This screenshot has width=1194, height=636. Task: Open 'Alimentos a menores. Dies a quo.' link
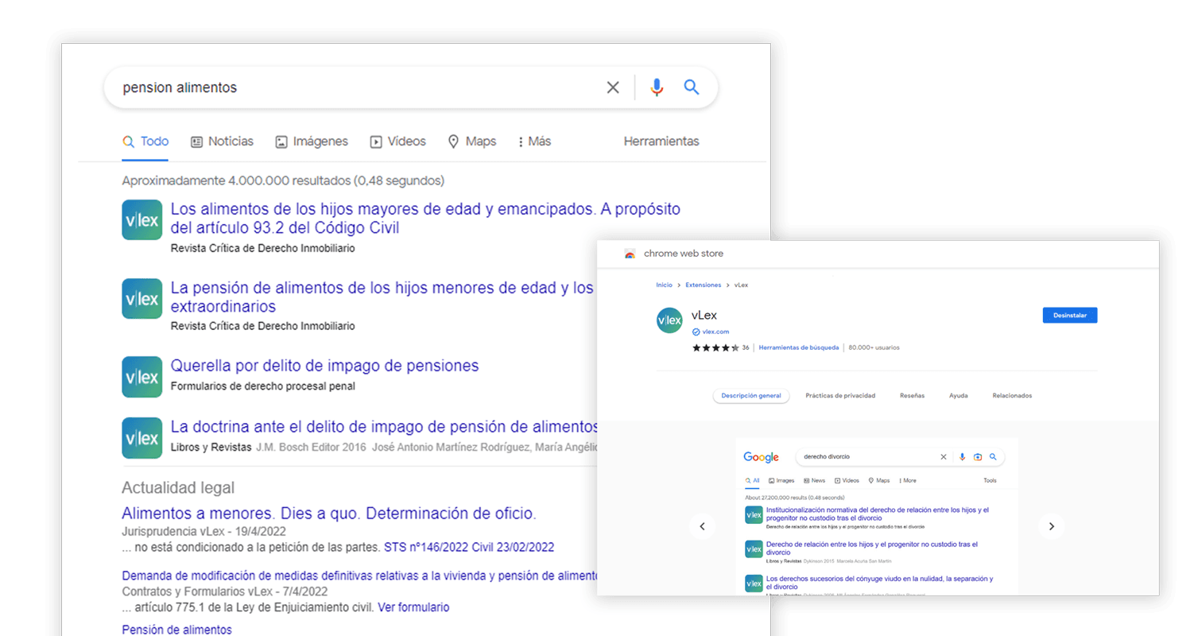[x=329, y=513]
